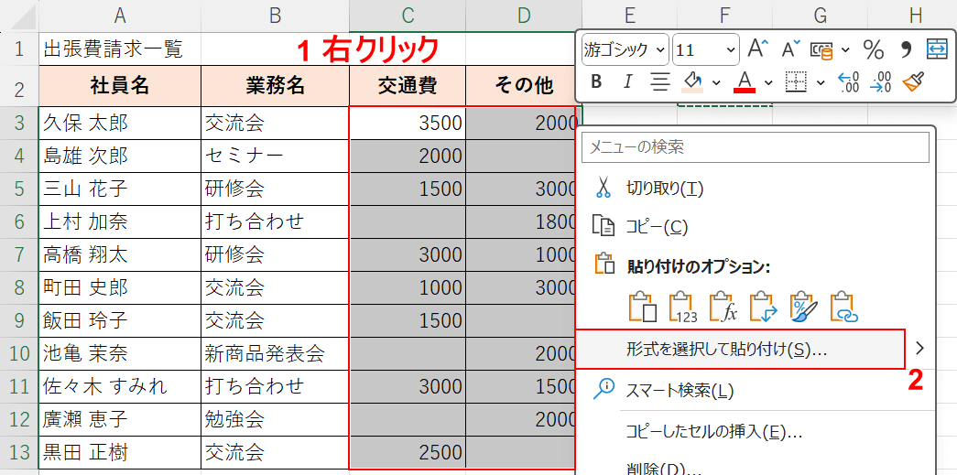The width and height of the screenshot is (957, 475).
Task: Click the Format Painter brush icon
Action: click(x=913, y=82)
